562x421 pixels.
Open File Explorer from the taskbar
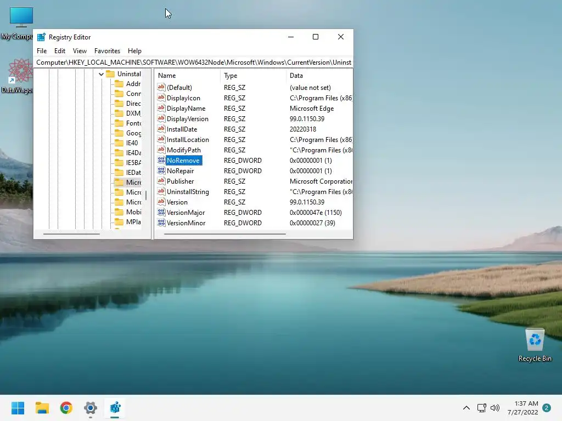tap(42, 408)
